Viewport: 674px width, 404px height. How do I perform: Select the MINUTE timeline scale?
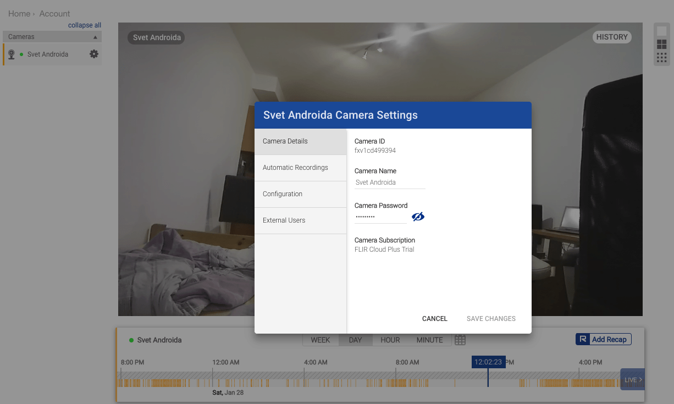(x=430, y=340)
